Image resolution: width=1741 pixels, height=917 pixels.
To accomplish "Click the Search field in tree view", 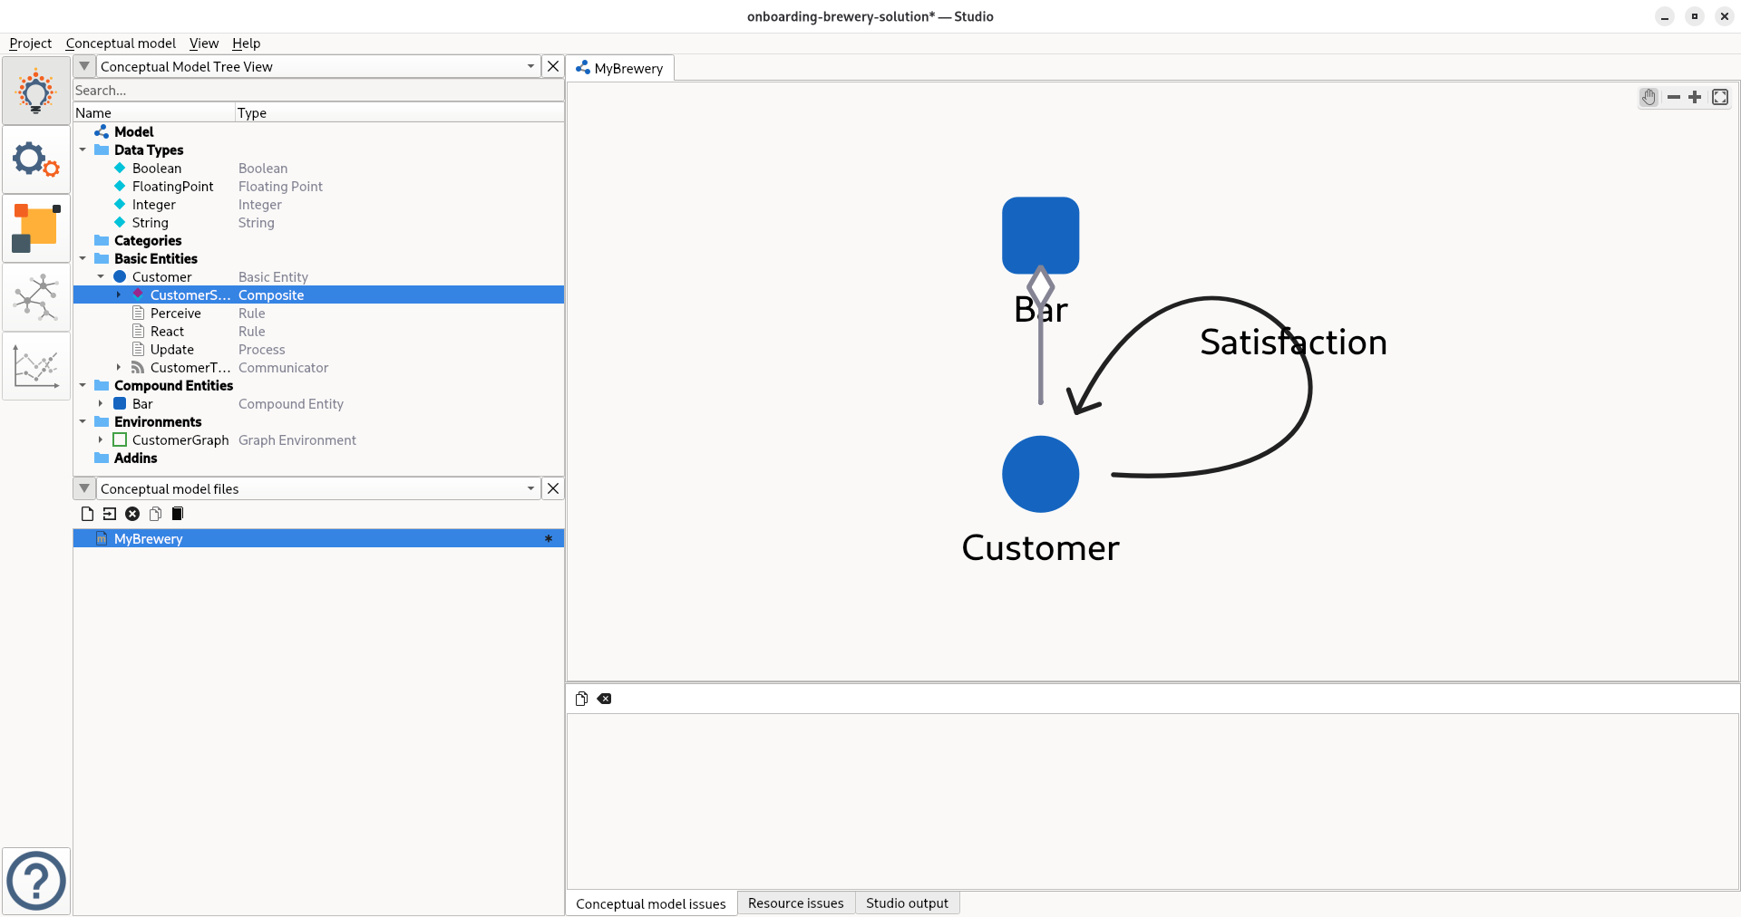I will [317, 91].
